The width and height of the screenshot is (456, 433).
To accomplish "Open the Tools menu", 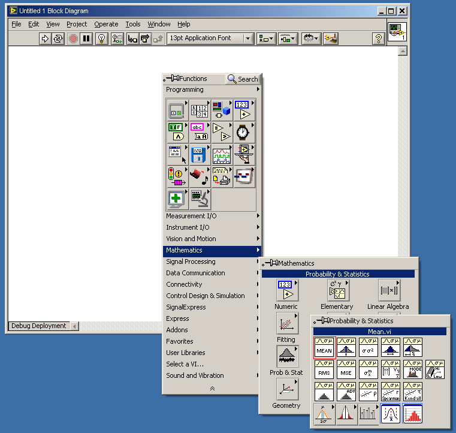I will 133,24.
